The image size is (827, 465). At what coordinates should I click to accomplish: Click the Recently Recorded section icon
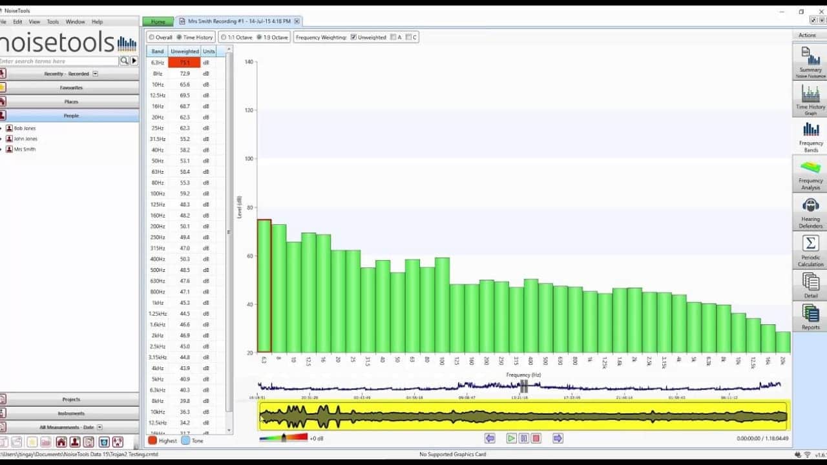pyautogui.click(x=3, y=74)
